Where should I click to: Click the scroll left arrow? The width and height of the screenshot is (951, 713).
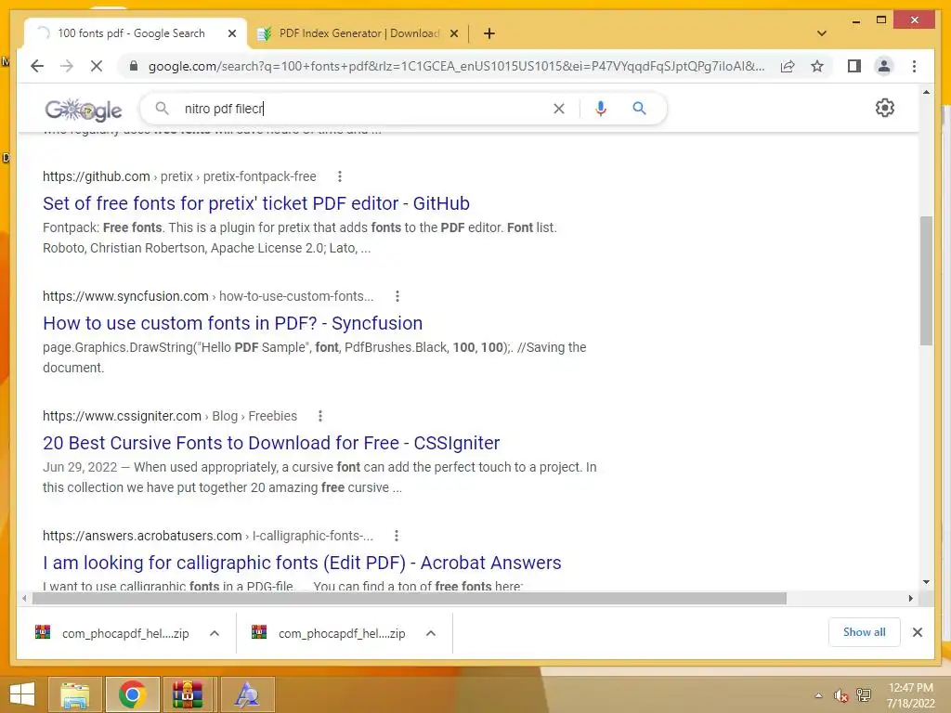click(23, 599)
